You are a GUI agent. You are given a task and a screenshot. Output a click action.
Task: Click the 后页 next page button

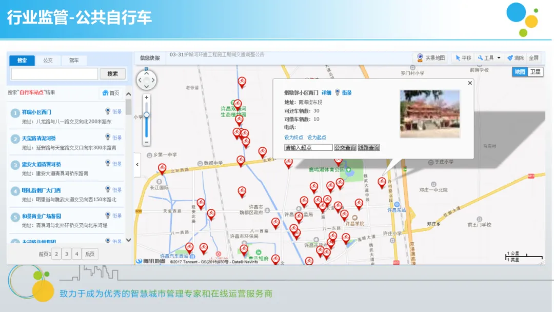pos(90,254)
